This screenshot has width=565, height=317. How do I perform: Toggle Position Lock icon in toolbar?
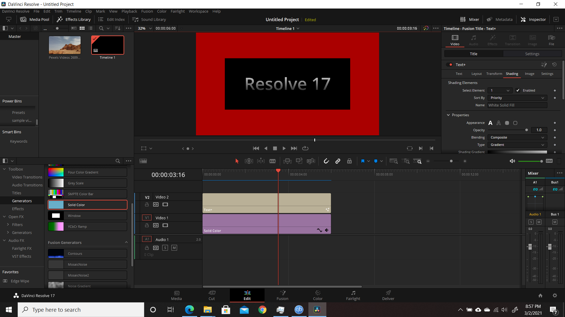coord(349,161)
